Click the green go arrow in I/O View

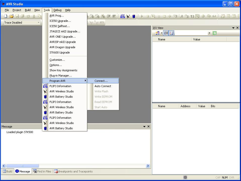(214, 33)
